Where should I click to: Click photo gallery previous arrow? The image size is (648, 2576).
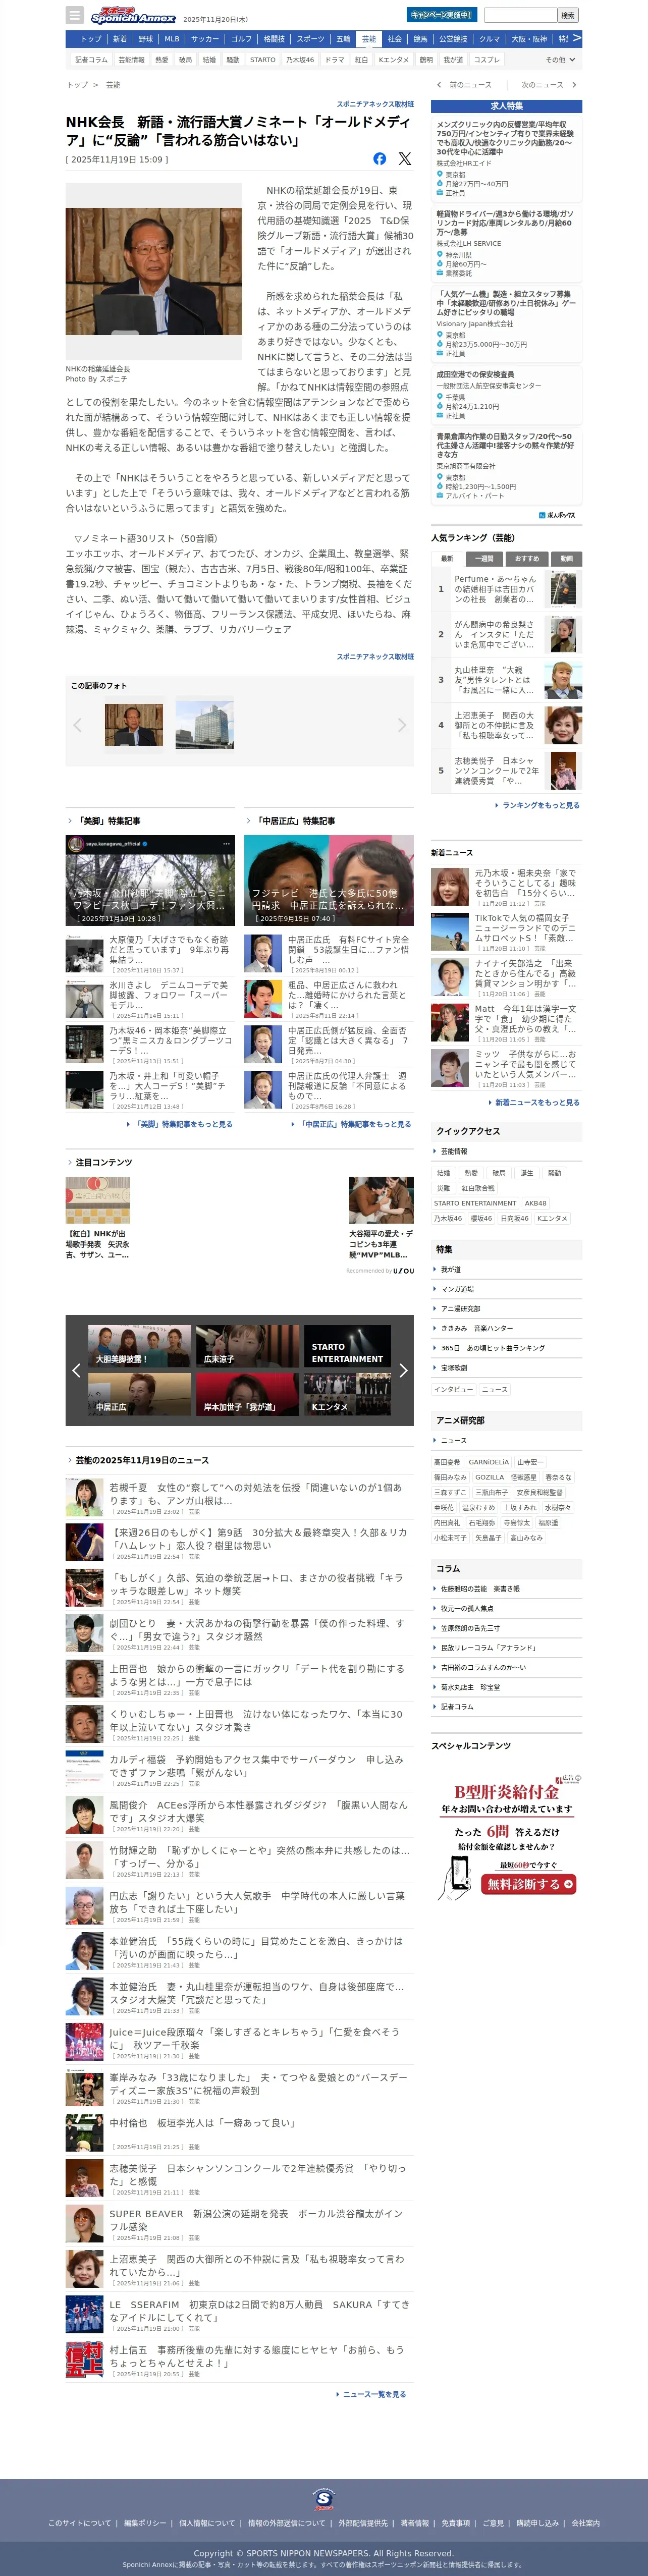(x=77, y=725)
